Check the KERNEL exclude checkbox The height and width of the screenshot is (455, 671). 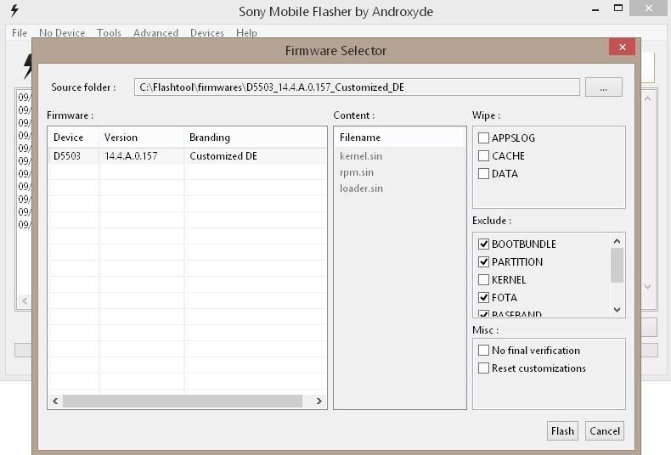[483, 279]
